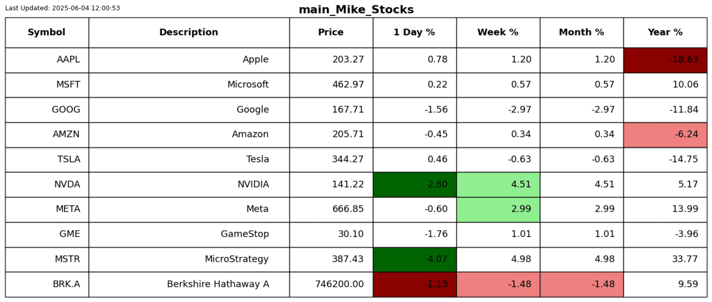Click the light red BRK.A Month % cell
712x302 pixels.
tap(581, 284)
